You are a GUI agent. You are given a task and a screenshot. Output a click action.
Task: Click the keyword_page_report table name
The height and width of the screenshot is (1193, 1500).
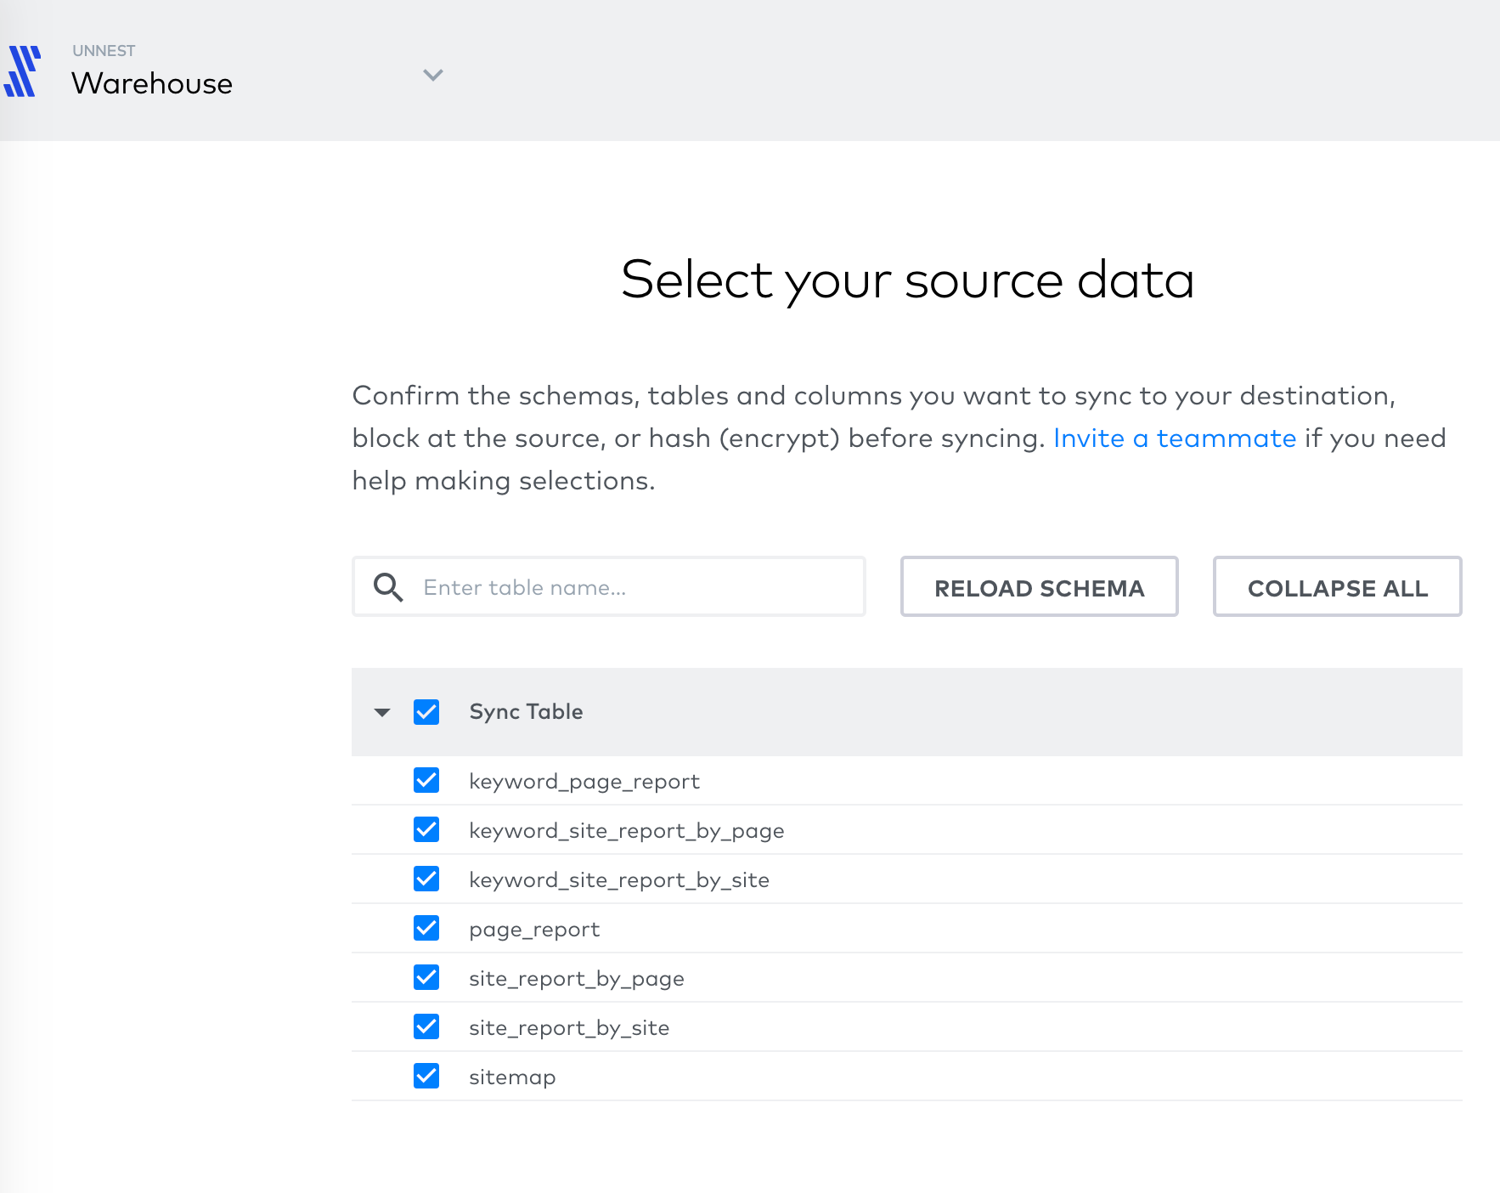pyautogui.click(x=584, y=782)
